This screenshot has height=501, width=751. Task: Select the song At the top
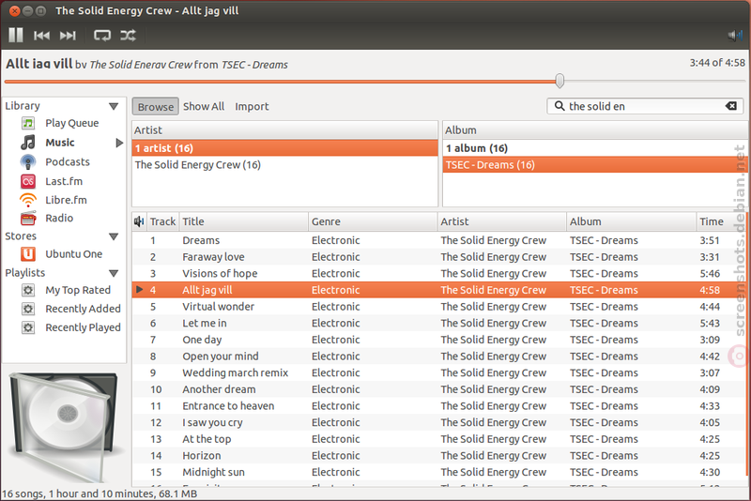439,439
